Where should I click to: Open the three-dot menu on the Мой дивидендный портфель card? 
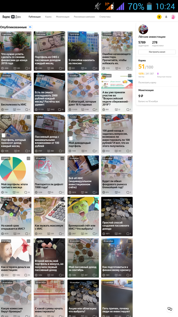pyautogui.click(x=96, y=117)
